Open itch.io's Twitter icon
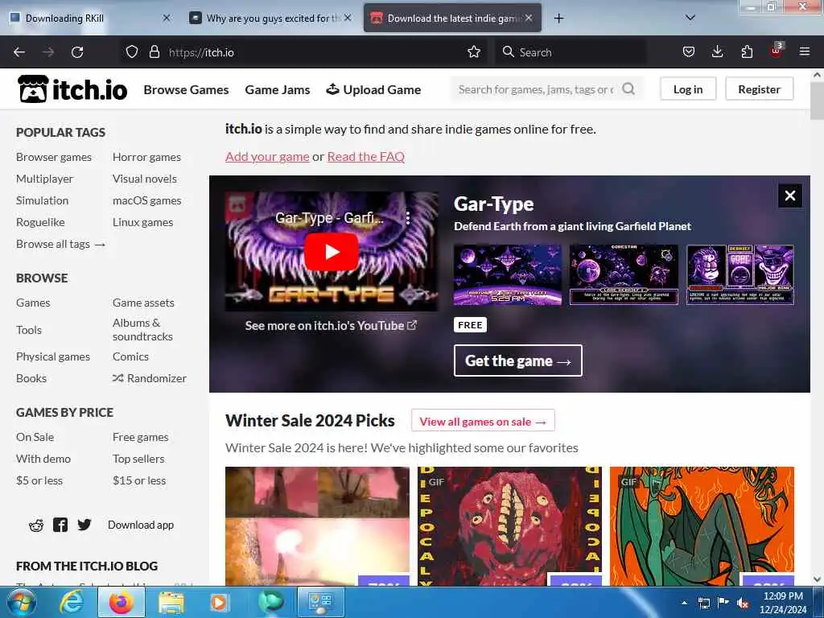 84,525
